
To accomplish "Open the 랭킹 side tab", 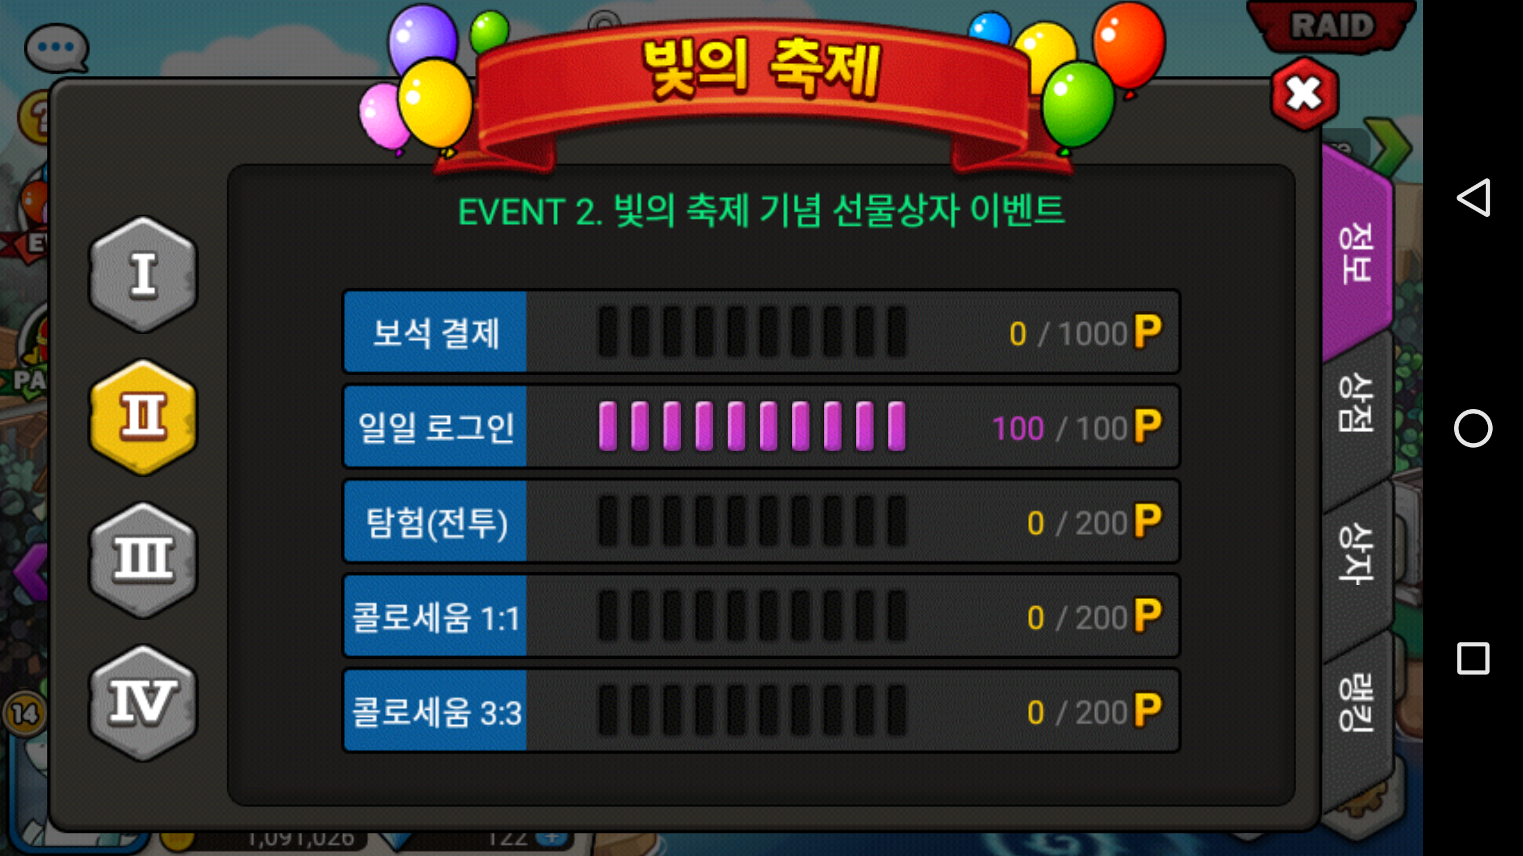I will [1357, 703].
